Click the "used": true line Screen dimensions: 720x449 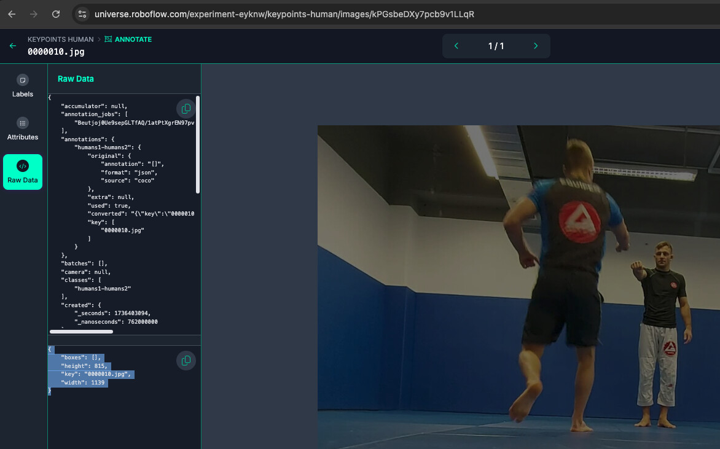coord(109,206)
